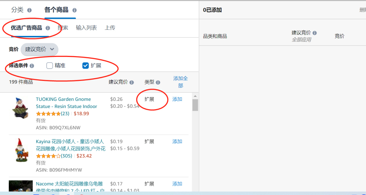Show info icon beside 类型 column header

coord(158,82)
